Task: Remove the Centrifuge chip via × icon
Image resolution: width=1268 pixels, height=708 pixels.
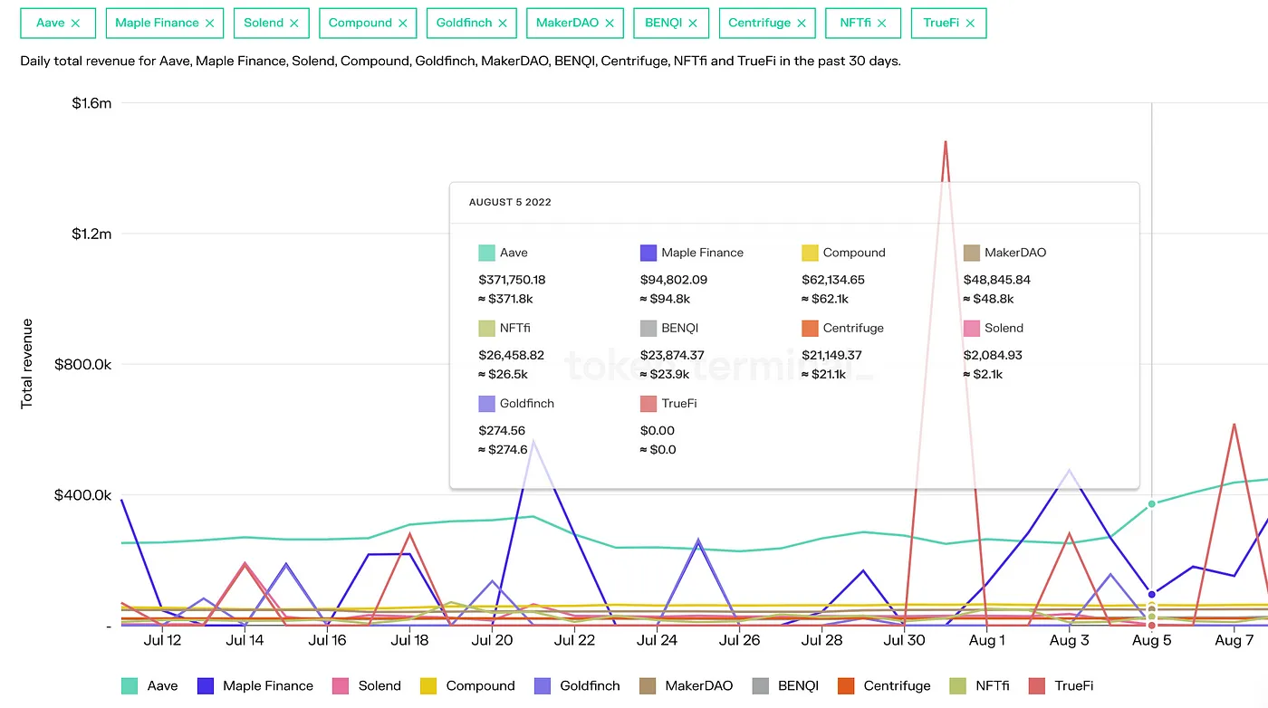Action: coord(801,24)
